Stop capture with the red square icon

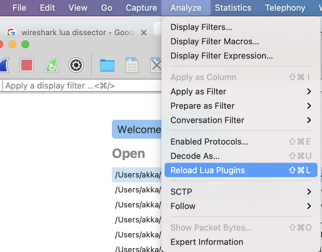(27, 65)
